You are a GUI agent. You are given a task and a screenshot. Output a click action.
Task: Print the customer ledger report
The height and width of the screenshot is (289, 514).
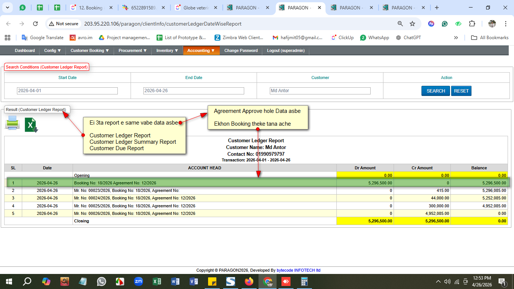click(12, 123)
